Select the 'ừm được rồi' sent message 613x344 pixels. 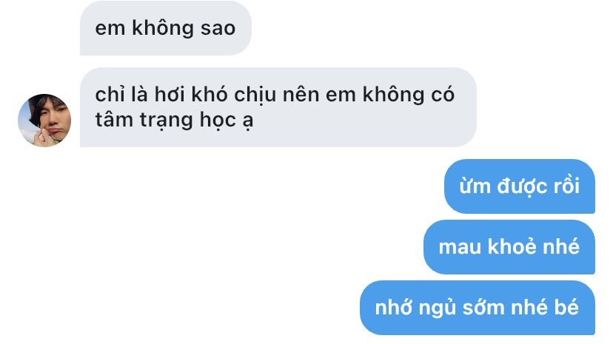520,186
